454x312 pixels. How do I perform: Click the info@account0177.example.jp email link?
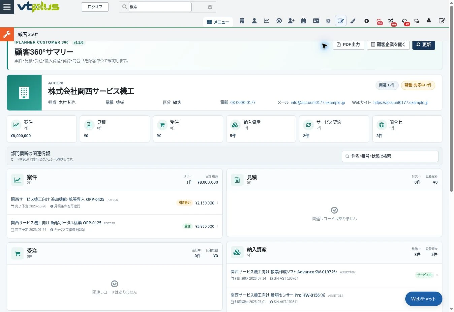point(318,103)
